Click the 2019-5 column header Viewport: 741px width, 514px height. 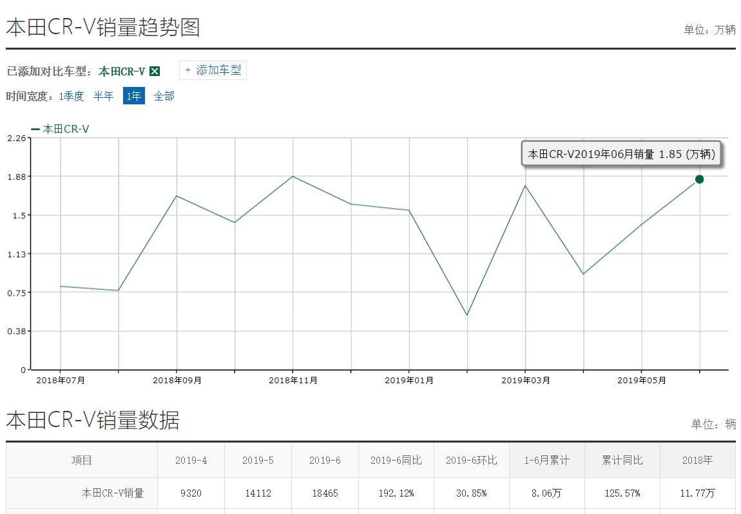pos(258,460)
